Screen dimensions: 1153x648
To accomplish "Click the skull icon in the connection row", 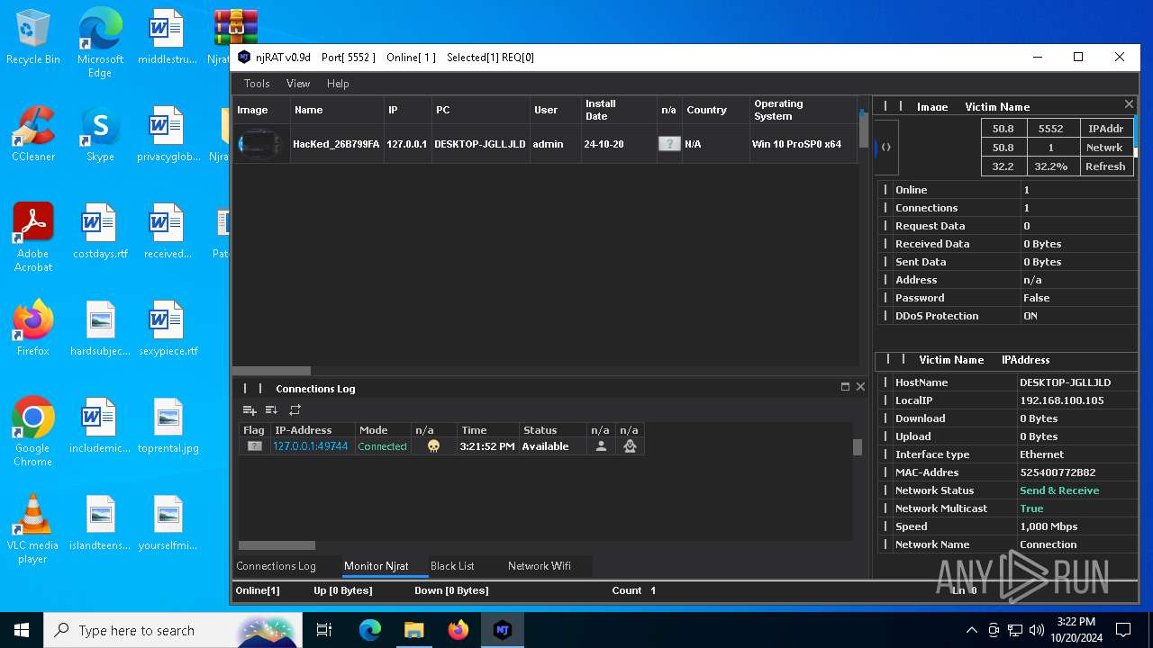I will tap(433, 446).
